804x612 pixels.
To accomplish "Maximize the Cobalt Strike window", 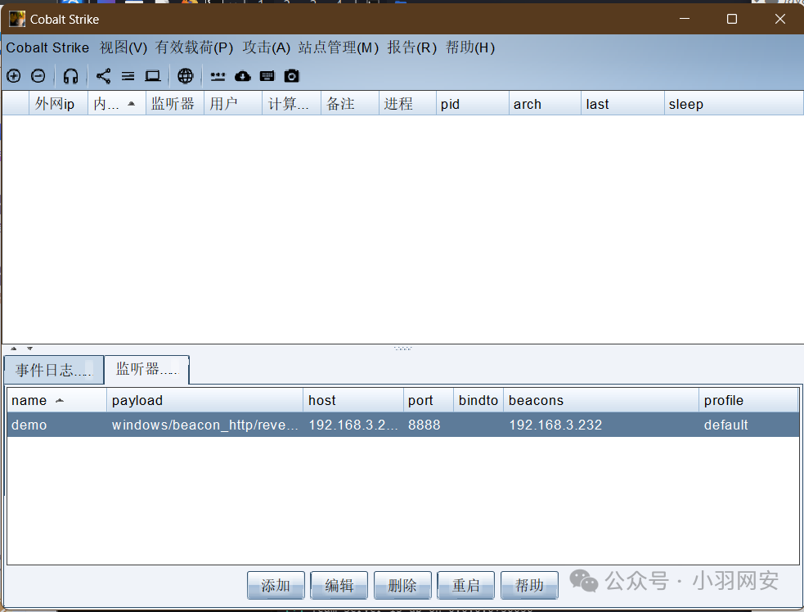I will [x=732, y=19].
